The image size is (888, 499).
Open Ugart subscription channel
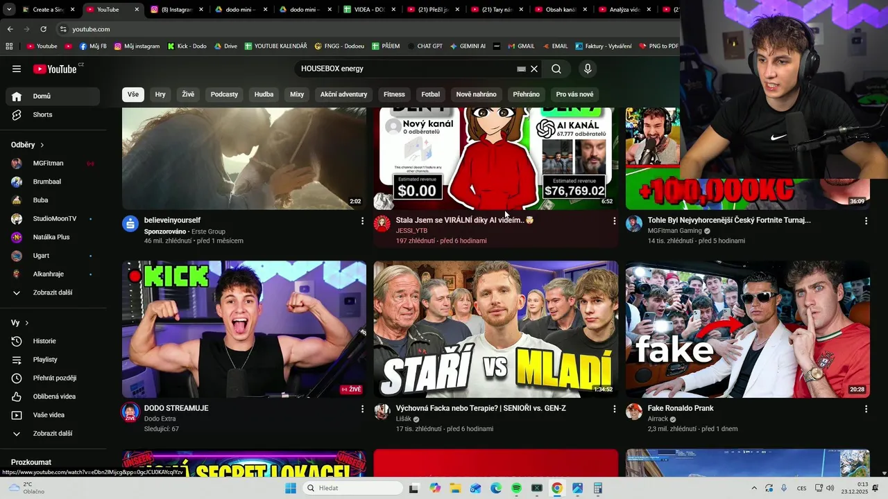coord(53,255)
